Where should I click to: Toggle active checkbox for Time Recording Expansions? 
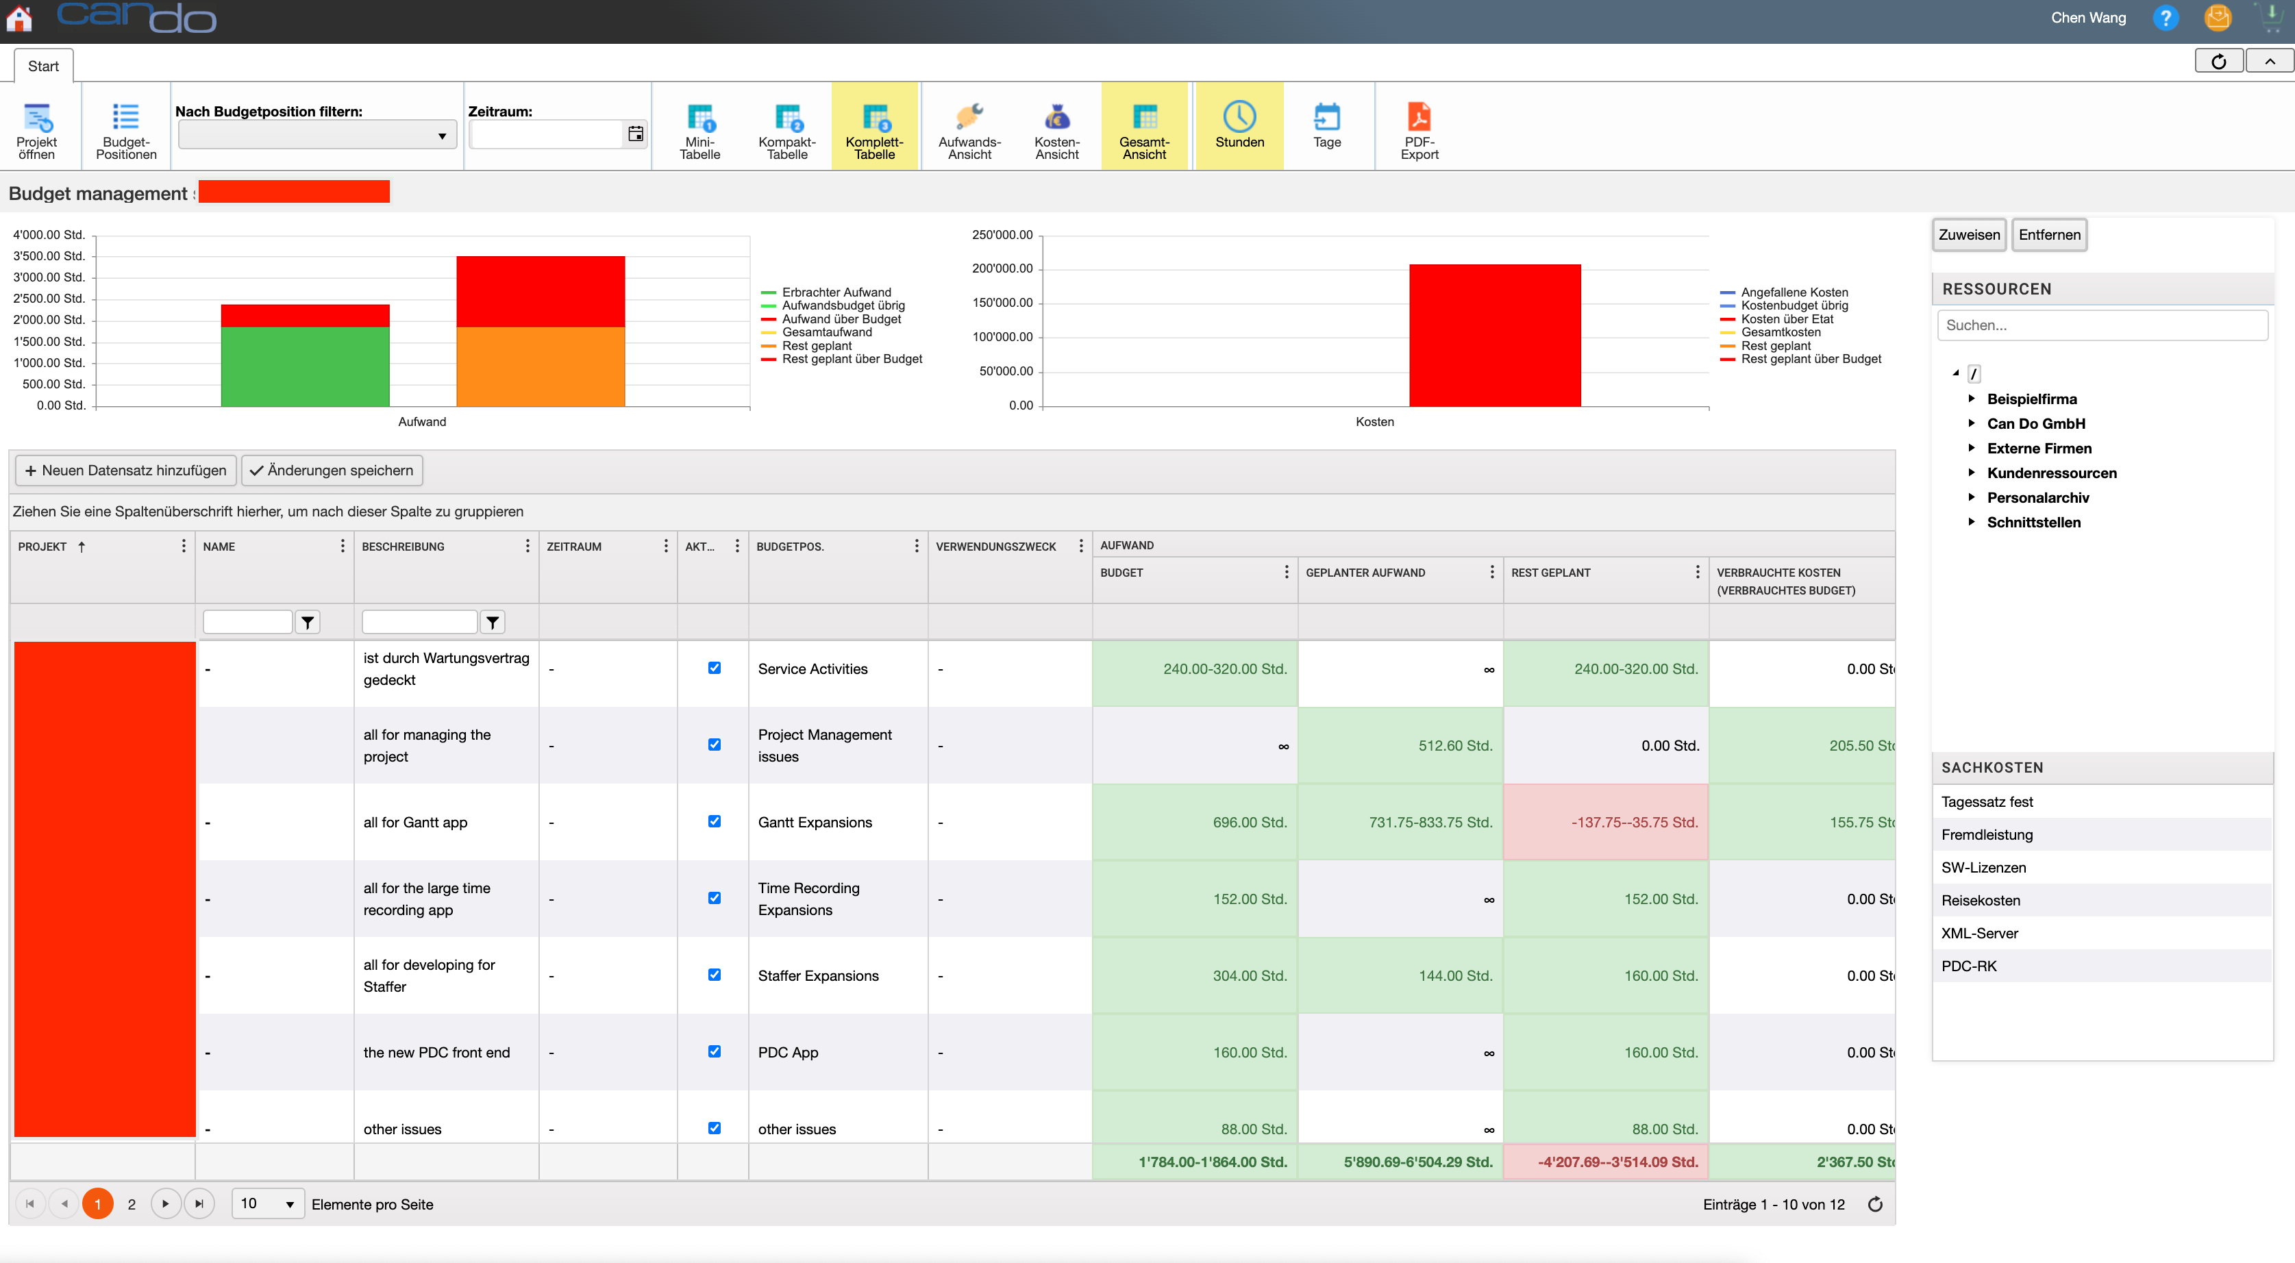pos(715,898)
